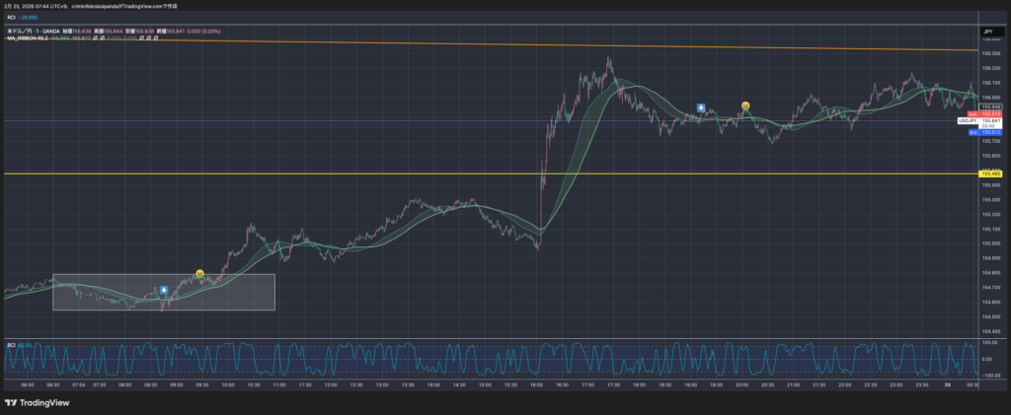The height and width of the screenshot is (415, 1011).
Task: Click the blue down-arrow marker inside the gray rectangle
Action: [164, 291]
